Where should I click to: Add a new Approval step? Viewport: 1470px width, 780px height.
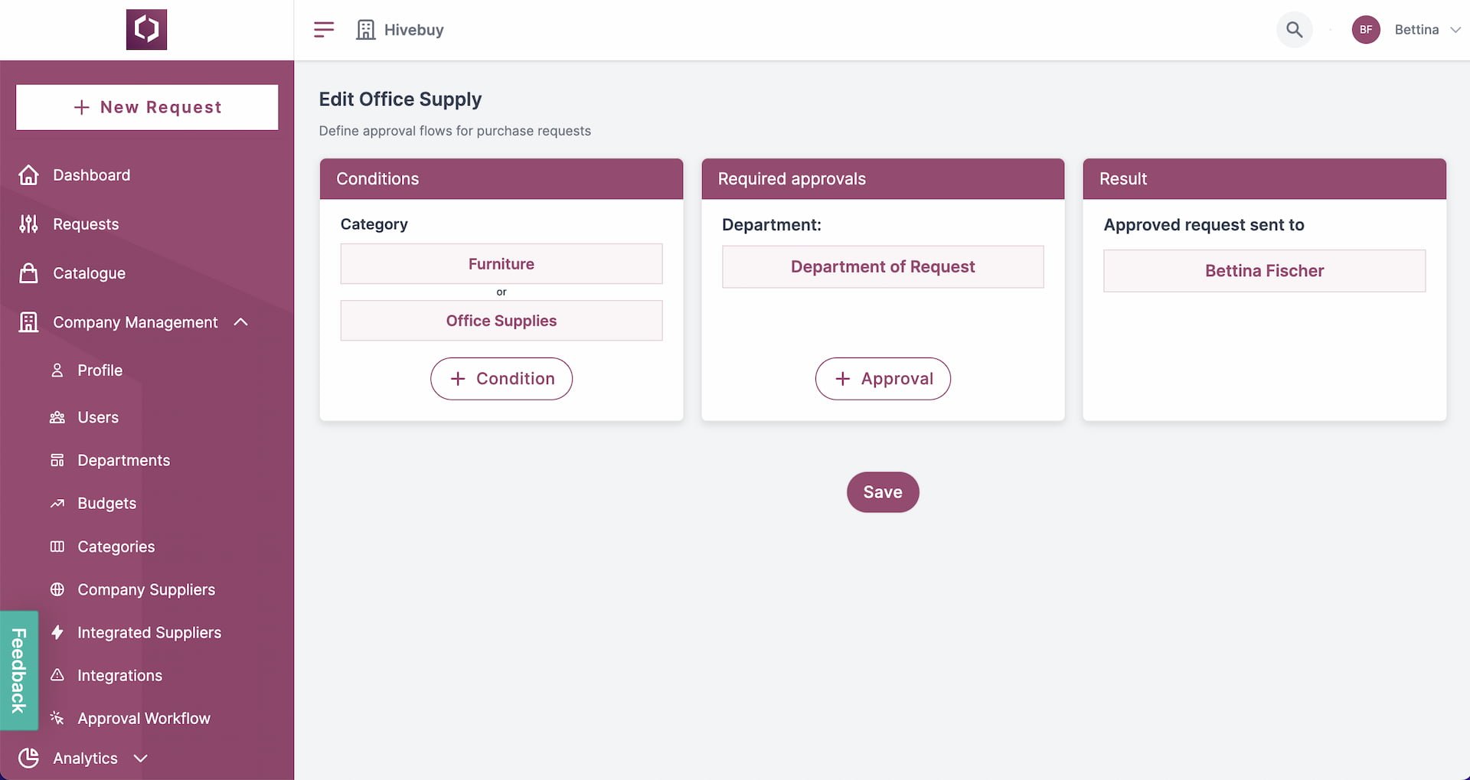[883, 378]
